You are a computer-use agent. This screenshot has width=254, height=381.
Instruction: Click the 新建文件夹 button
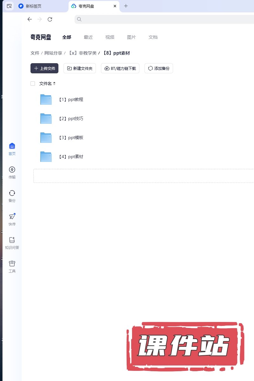click(80, 68)
